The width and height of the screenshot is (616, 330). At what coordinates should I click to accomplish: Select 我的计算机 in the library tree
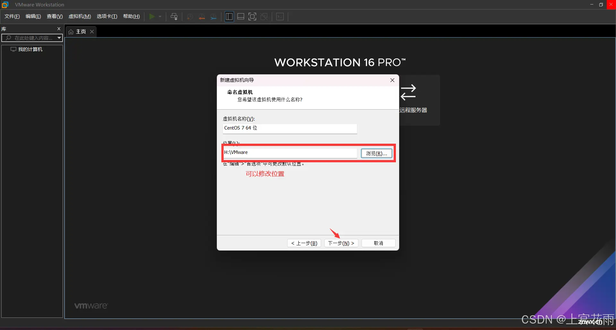click(30, 49)
